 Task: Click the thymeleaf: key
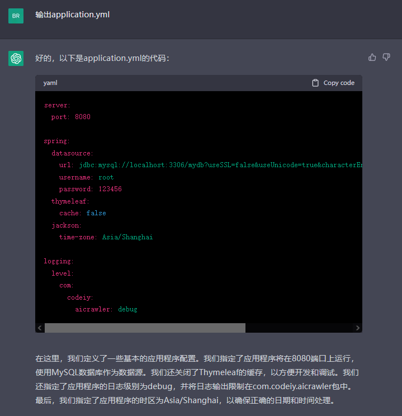(70, 201)
